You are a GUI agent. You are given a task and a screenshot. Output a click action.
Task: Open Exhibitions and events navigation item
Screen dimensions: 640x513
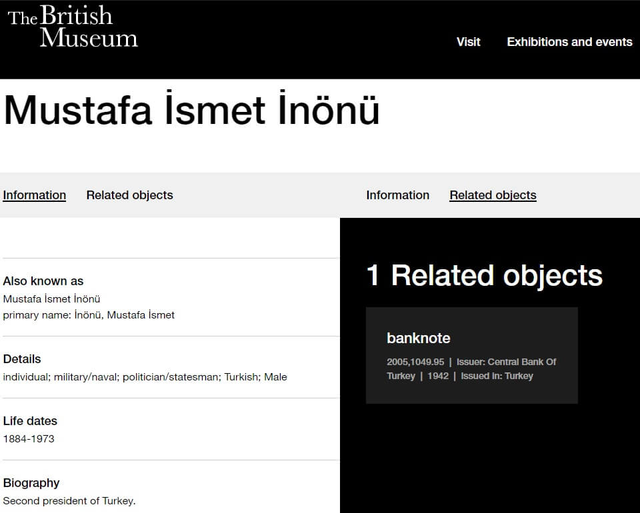pyautogui.click(x=569, y=42)
